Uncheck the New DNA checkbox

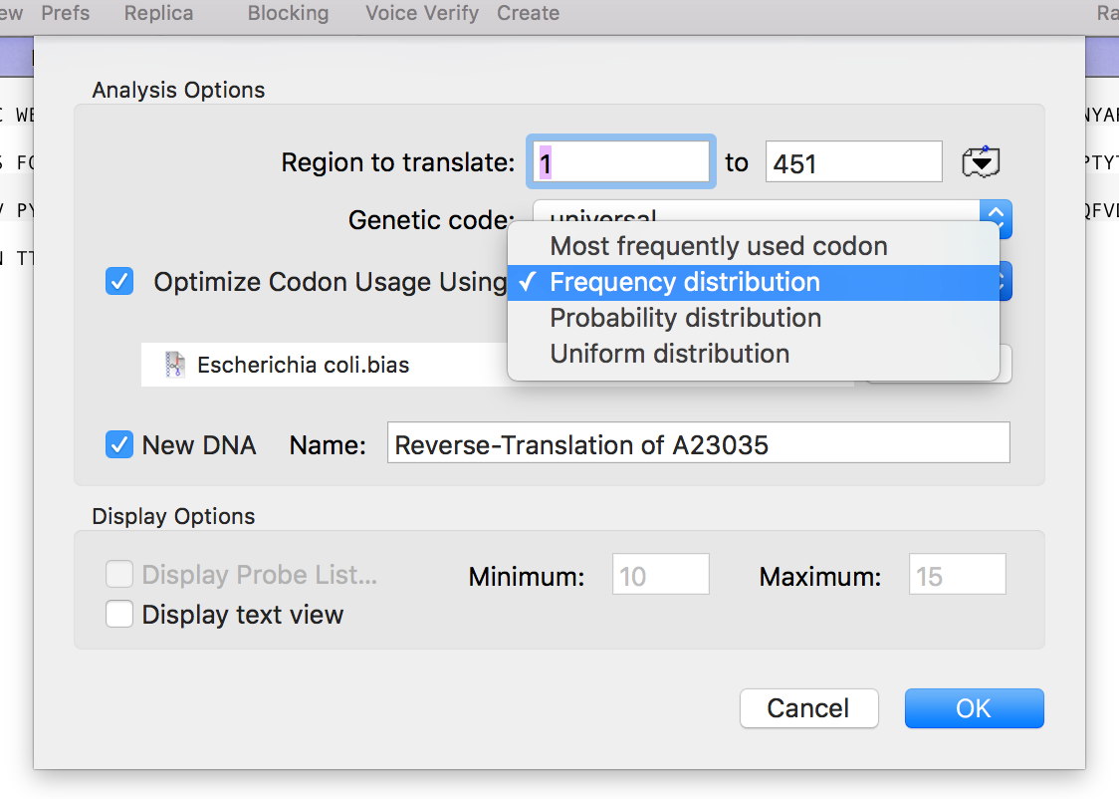119,444
